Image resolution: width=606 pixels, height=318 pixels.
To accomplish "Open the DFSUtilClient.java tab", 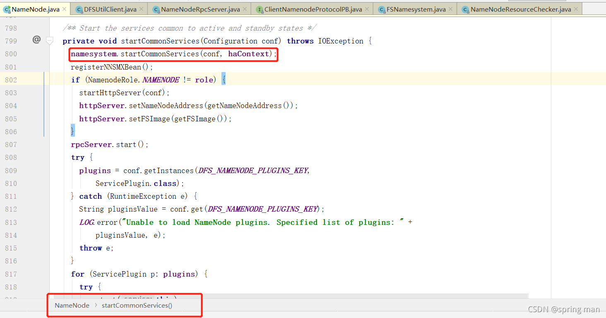I will point(110,9).
